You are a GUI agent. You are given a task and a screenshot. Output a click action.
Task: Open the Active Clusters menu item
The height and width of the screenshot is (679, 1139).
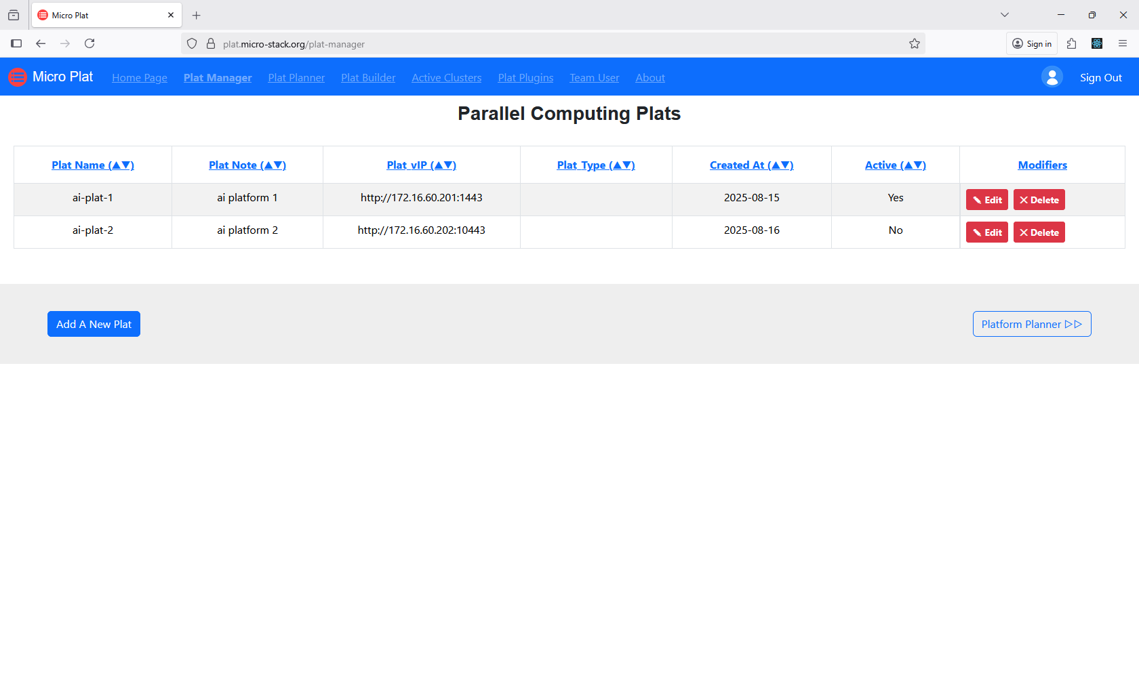click(x=446, y=77)
